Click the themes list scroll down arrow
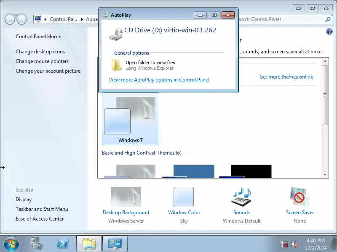Image resolution: width=337 pixels, height=252 pixels. pyautogui.click(x=325, y=175)
